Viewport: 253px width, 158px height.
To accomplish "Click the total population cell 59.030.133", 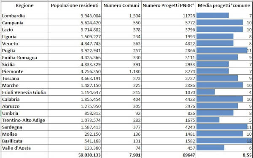I will pyautogui.click(x=75, y=155).
